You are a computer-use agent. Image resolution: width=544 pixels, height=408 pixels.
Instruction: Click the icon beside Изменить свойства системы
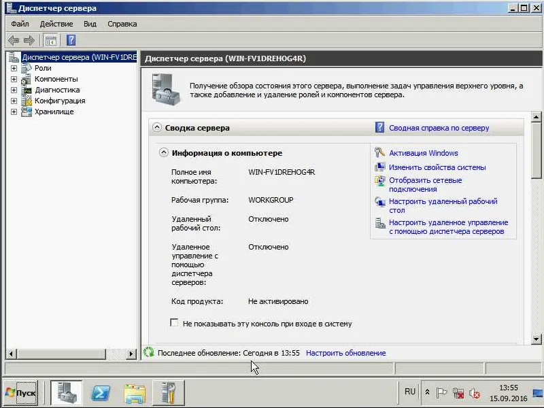click(x=380, y=167)
